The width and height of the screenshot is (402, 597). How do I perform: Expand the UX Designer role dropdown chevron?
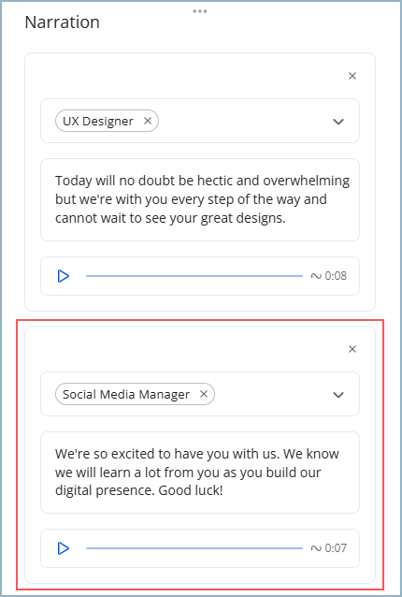click(338, 122)
